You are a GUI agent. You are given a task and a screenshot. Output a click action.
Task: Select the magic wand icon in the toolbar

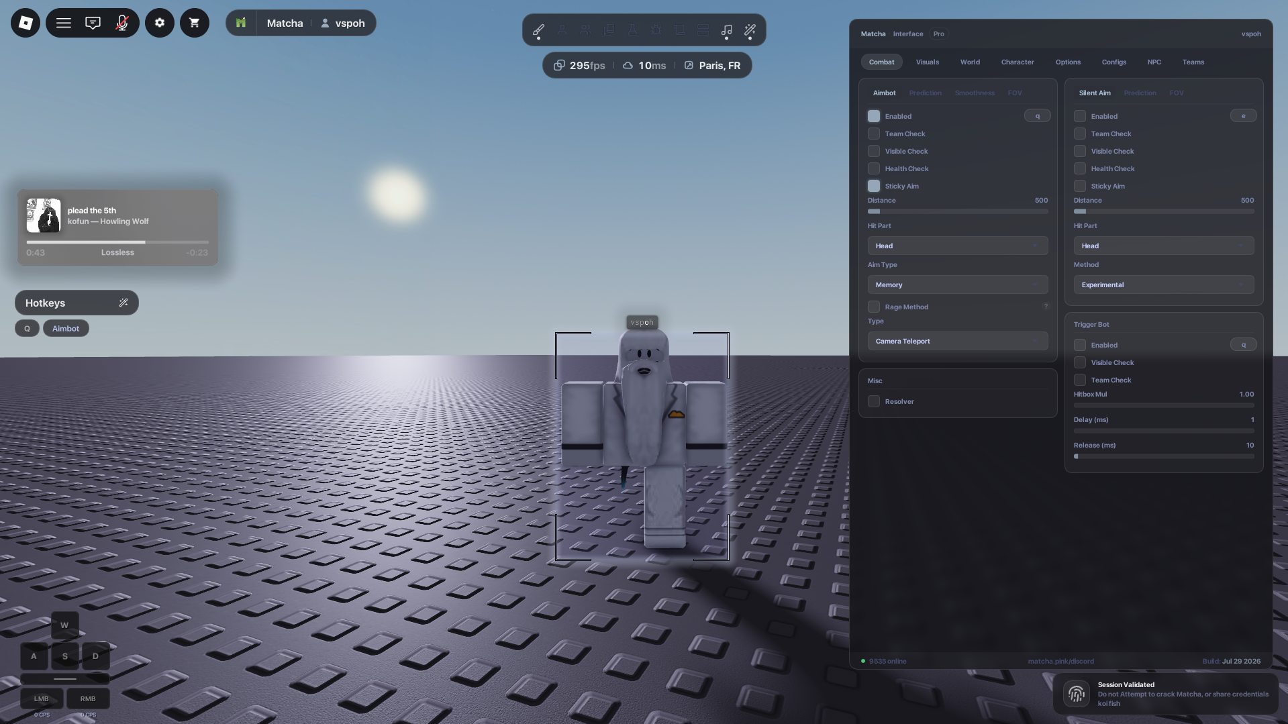(750, 30)
